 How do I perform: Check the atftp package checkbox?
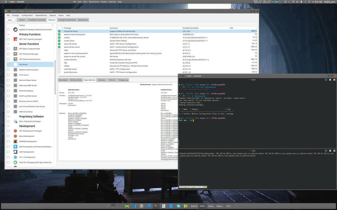(59, 50)
